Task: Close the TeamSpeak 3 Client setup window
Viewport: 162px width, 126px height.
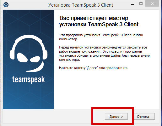Action: [x=152, y=3]
